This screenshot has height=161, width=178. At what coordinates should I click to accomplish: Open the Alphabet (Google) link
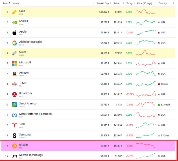(x=31, y=42)
